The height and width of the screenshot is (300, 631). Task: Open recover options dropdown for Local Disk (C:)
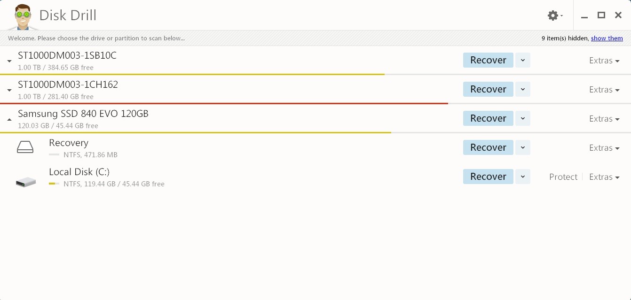coord(523,177)
